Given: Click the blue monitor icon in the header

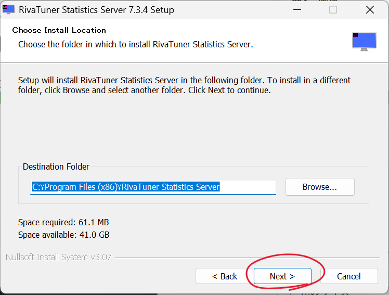Looking at the screenshot, I should tap(364, 41).
